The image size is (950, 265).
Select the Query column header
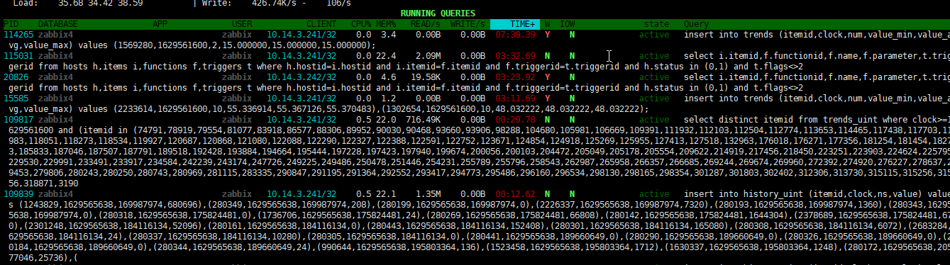[697, 24]
